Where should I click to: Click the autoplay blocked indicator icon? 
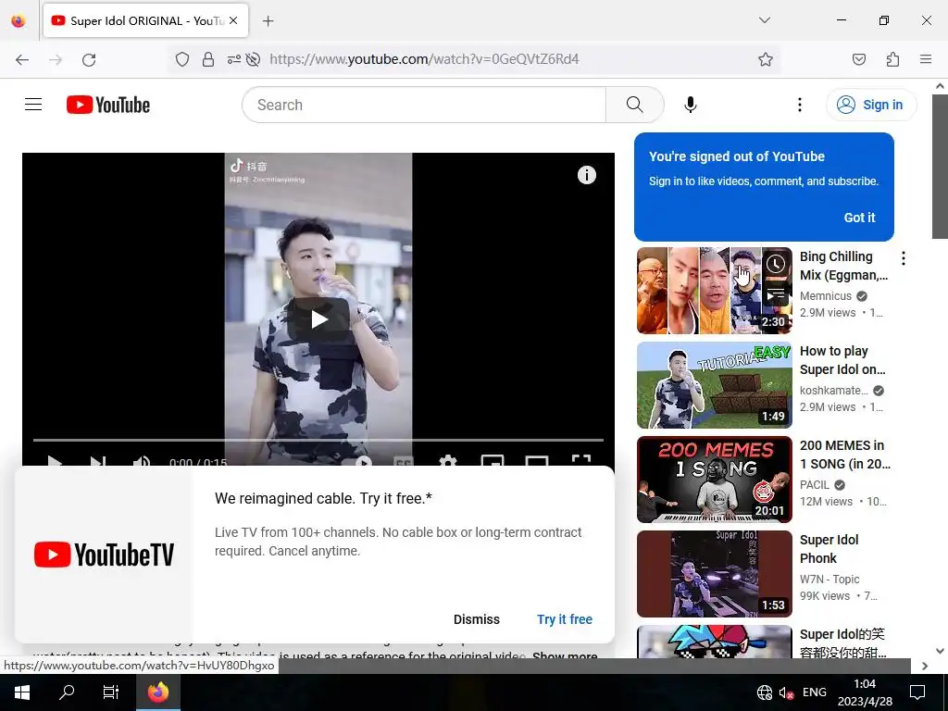254,59
